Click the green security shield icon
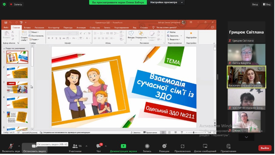 [4, 4]
